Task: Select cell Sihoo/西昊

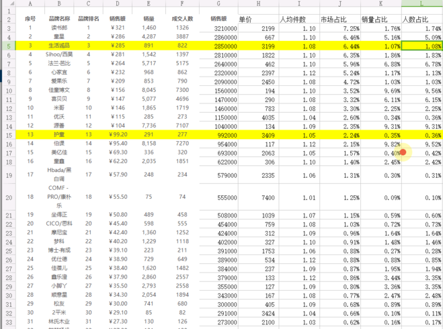Action: [59, 55]
